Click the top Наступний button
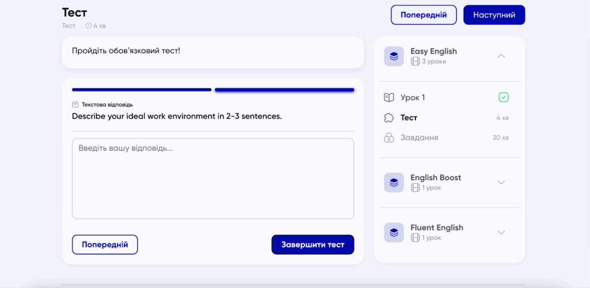The image size is (590, 288). [x=494, y=15]
